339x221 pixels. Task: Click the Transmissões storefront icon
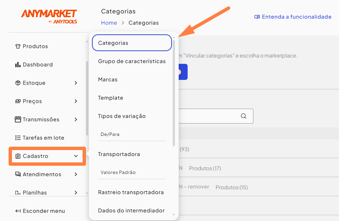tap(18, 119)
